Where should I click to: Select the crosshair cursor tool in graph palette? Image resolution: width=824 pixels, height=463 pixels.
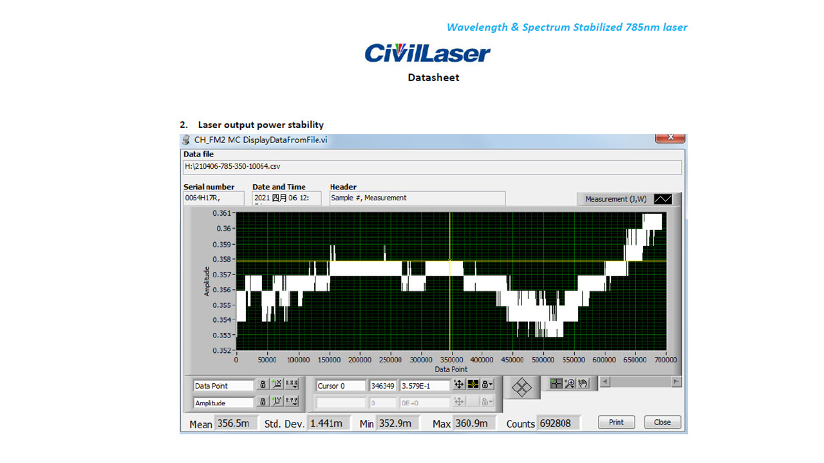click(556, 383)
